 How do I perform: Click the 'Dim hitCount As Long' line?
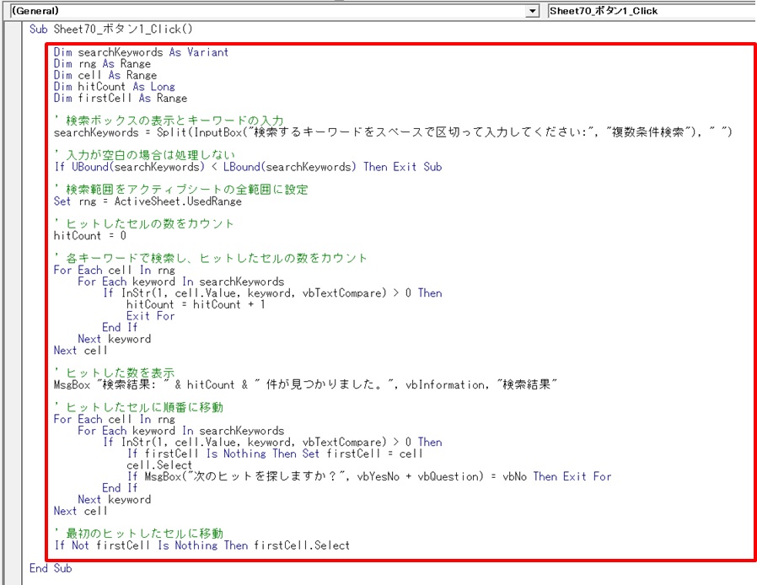[114, 87]
